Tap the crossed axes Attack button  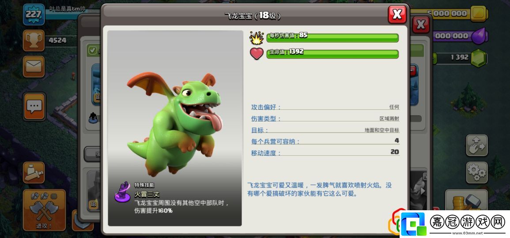click(44, 210)
